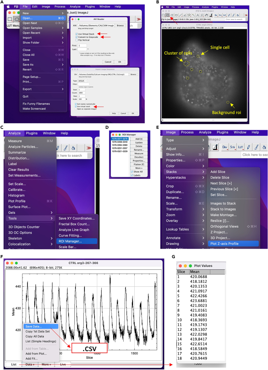
Task: Confirm with OK in the AVI Reader dialog
Action: (120, 62)
